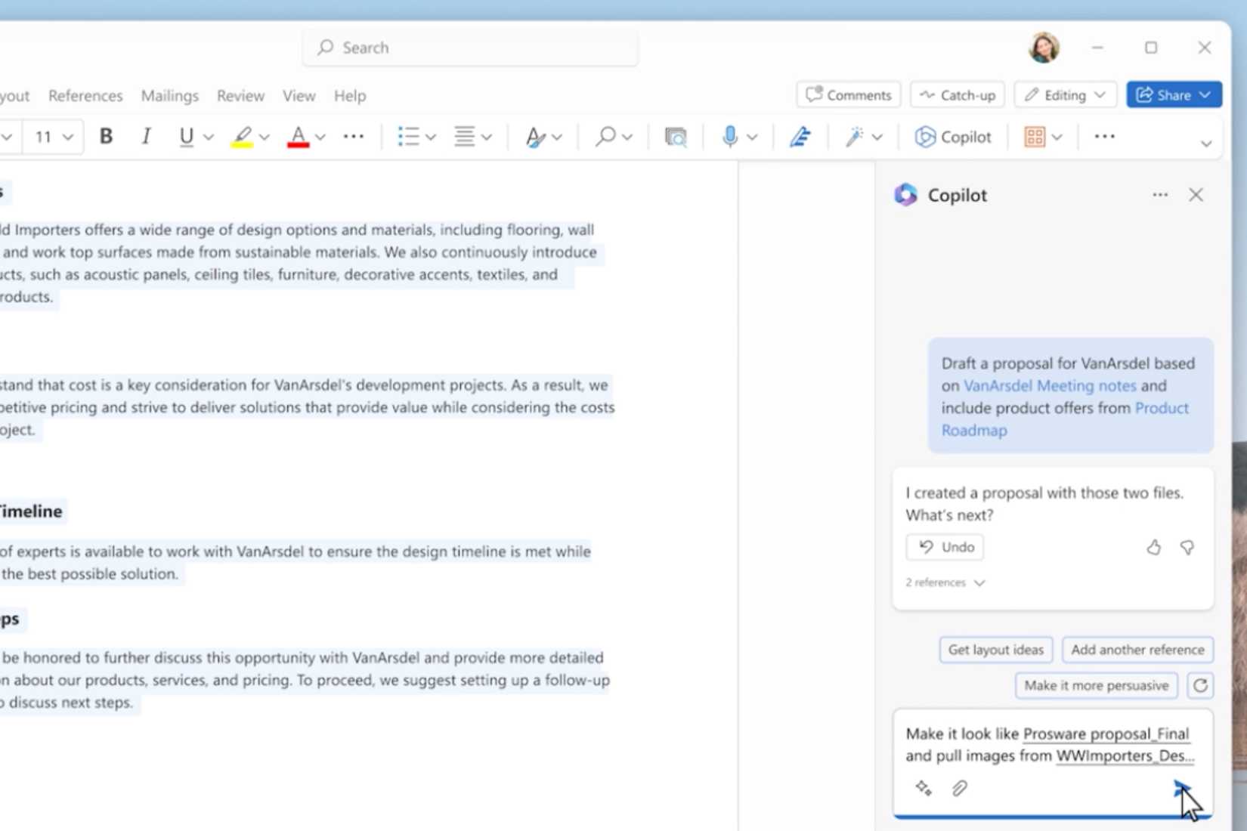Click in the Search box

tap(470, 48)
